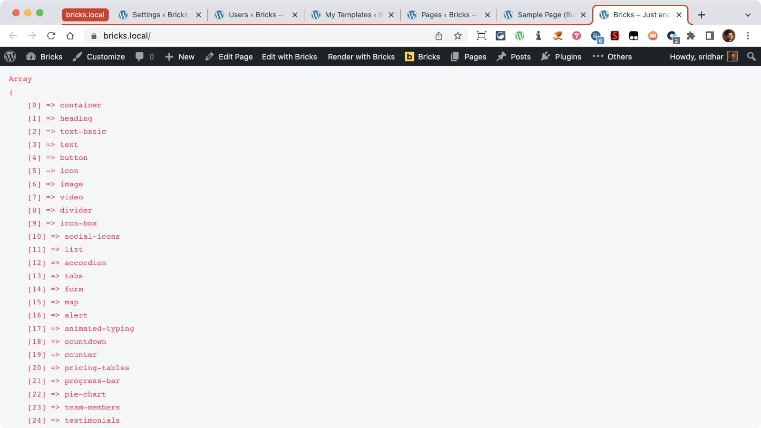The height and width of the screenshot is (428, 761).
Task: Click the browser reload button
Action: (51, 36)
